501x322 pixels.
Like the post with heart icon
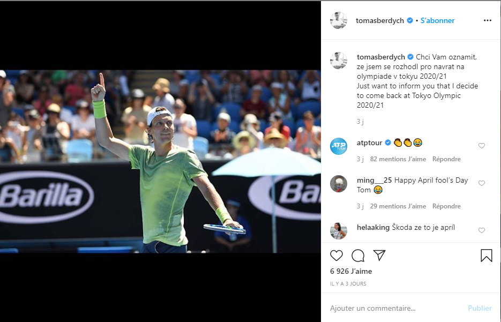click(x=337, y=256)
